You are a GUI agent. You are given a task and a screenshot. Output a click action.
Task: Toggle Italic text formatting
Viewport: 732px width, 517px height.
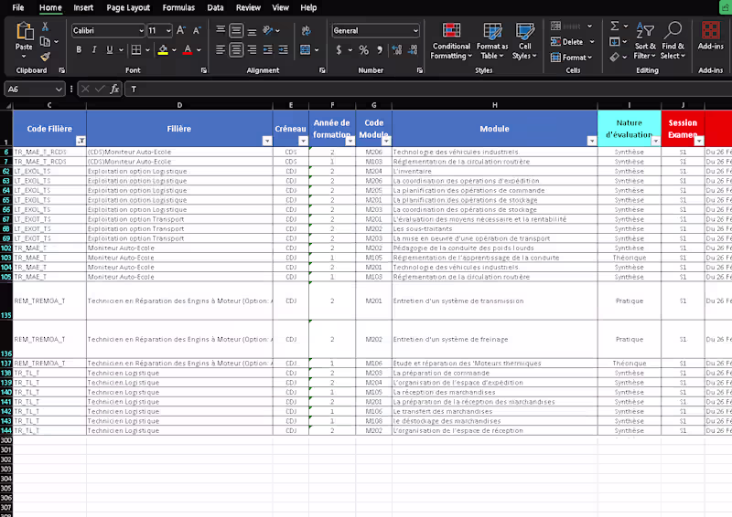pyautogui.click(x=94, y=50)
